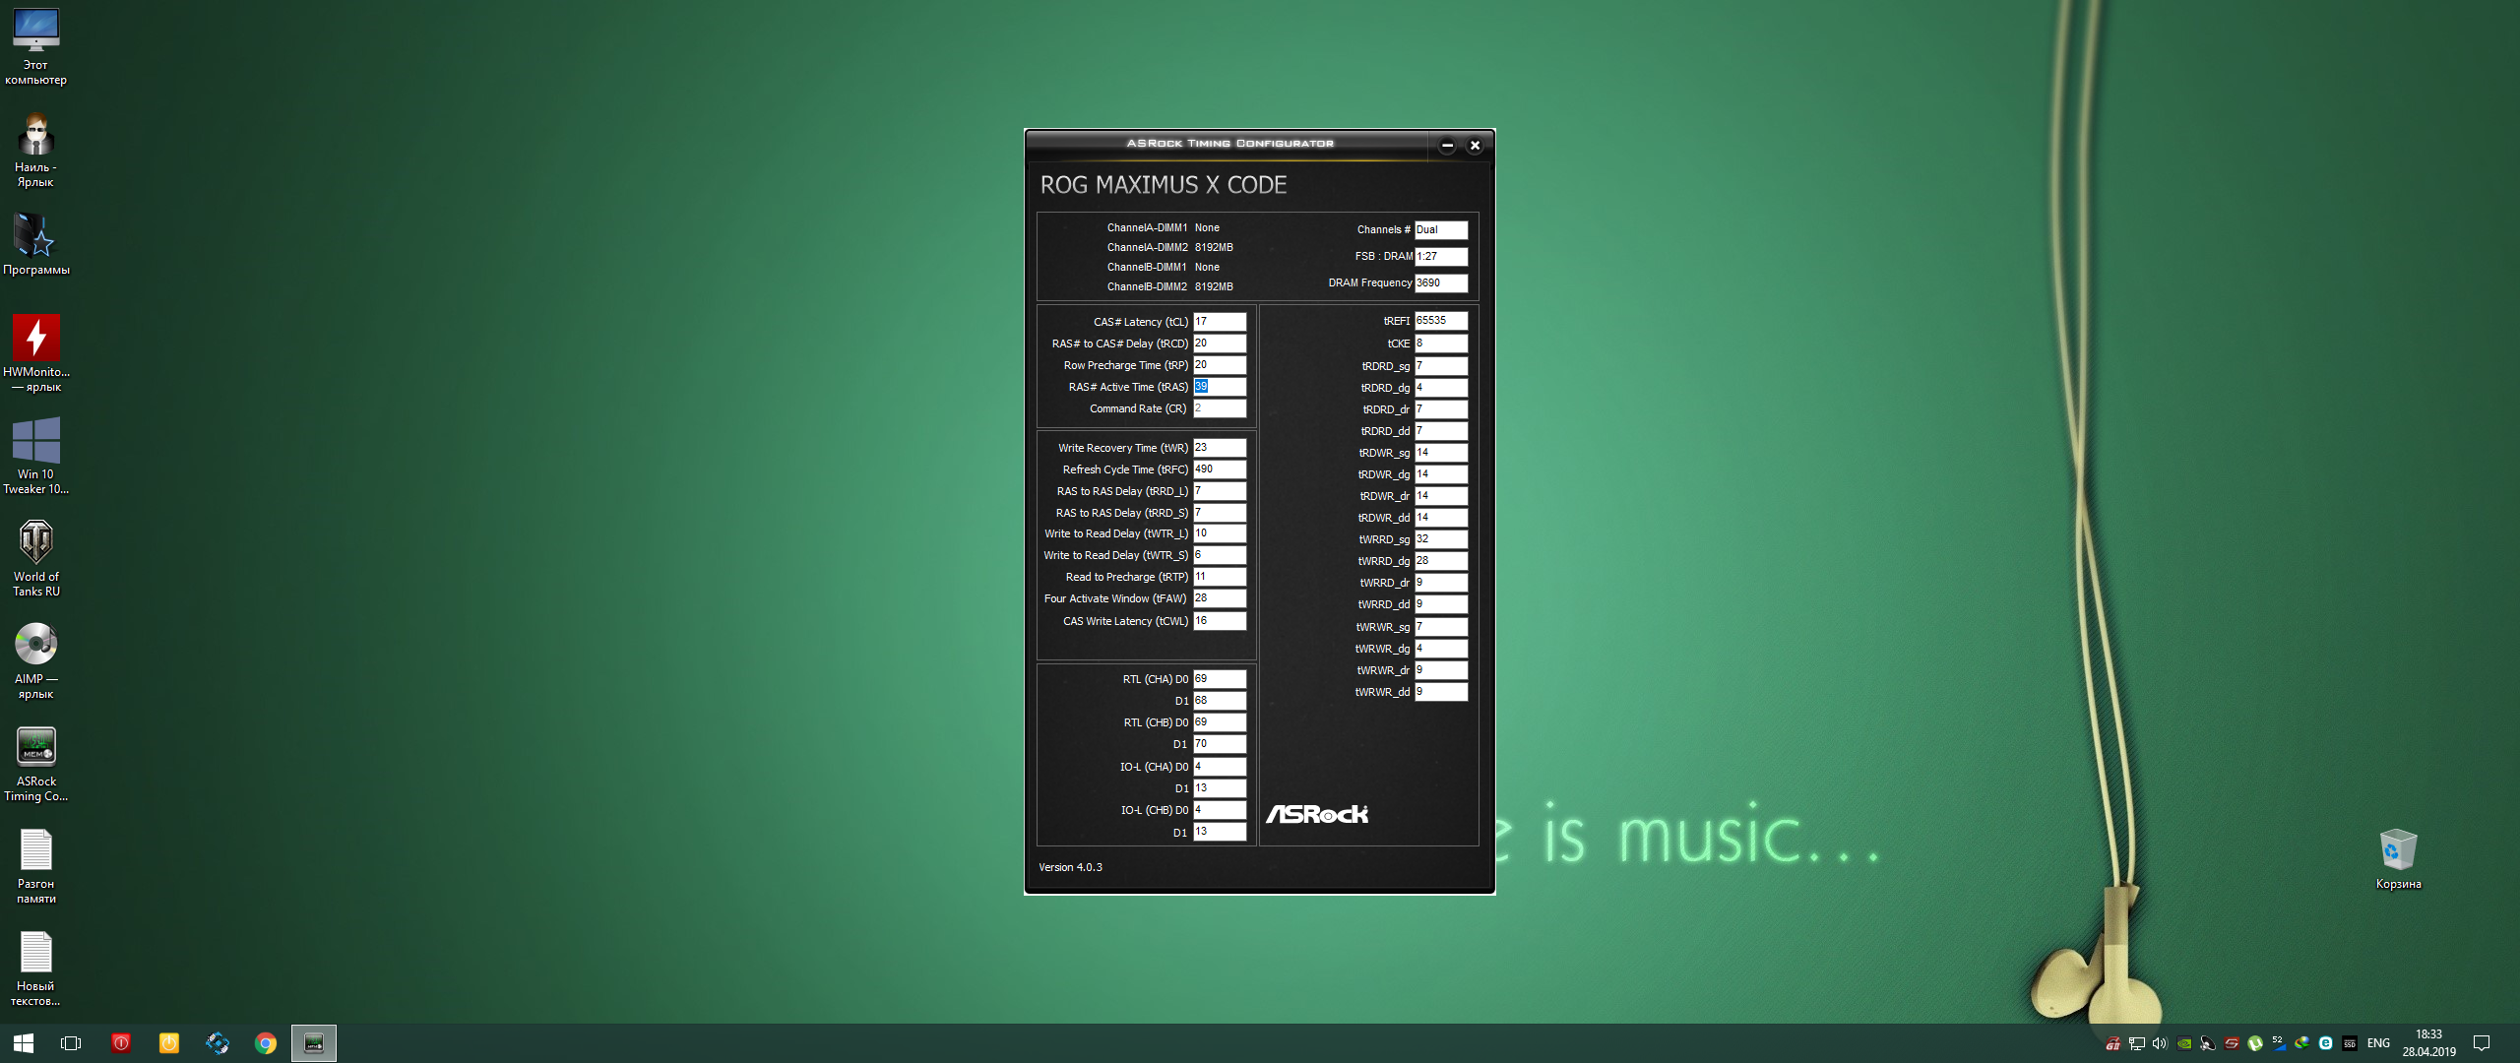The width and height of the screenshot is (2520, 1063).
Task: Open NVIDIA icon in system tray
Action: pos(2184,1043)
